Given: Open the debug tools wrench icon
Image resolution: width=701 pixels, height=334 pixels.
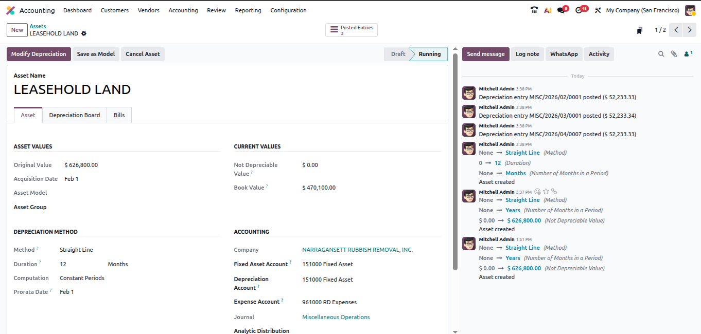Looking at the screenshot, I should click(598, 10).
